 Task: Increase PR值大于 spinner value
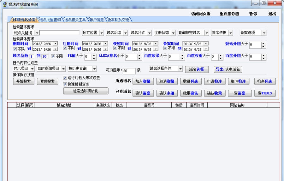[x=94, y=55]
